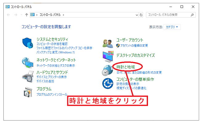
Task: Click the Ease of Access icon
Action: click(x=108, y=84)
